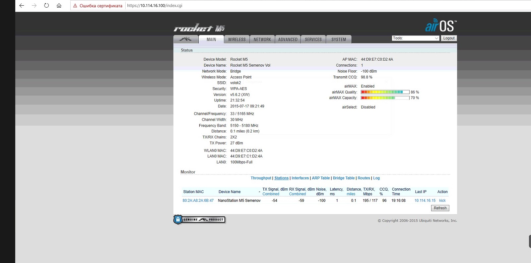
Task: Open the Routes link
Action: [364, 178]
